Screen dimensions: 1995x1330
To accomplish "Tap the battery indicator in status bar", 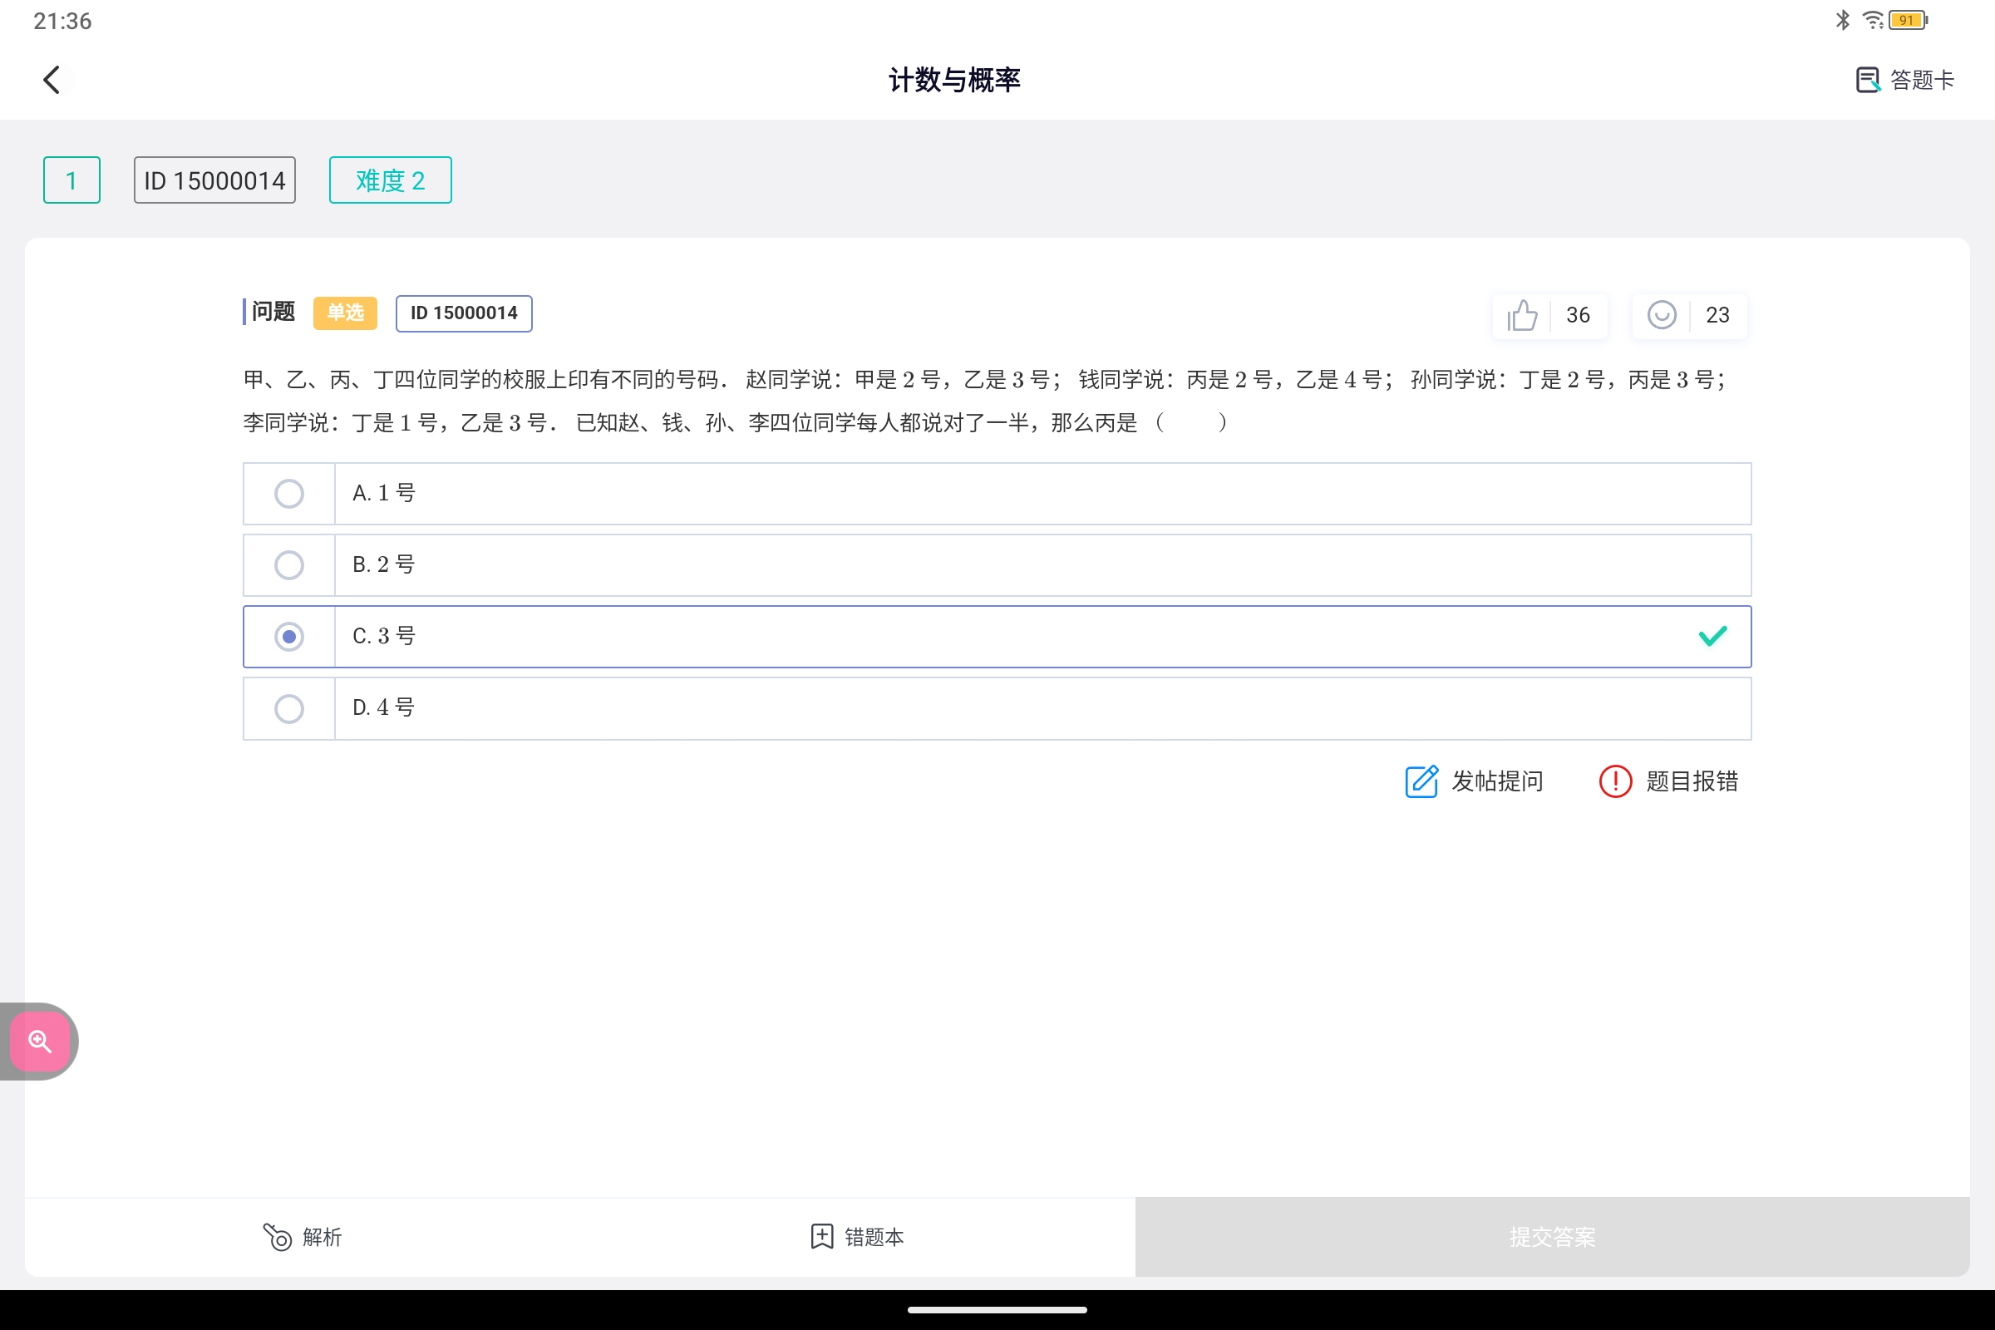I will tap(1907, 19).
